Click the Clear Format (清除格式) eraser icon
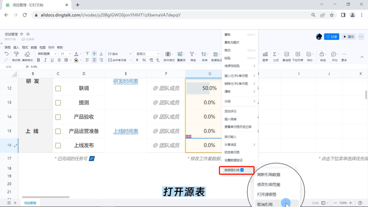This screenshot has width=368, height=207. point(27,54)
